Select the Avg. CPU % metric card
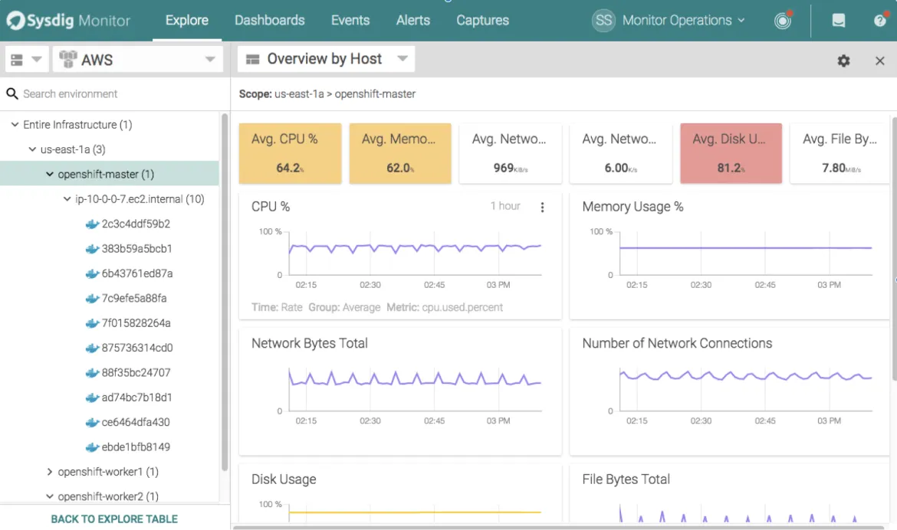897x530 pixels. click(x=290, y=152)
